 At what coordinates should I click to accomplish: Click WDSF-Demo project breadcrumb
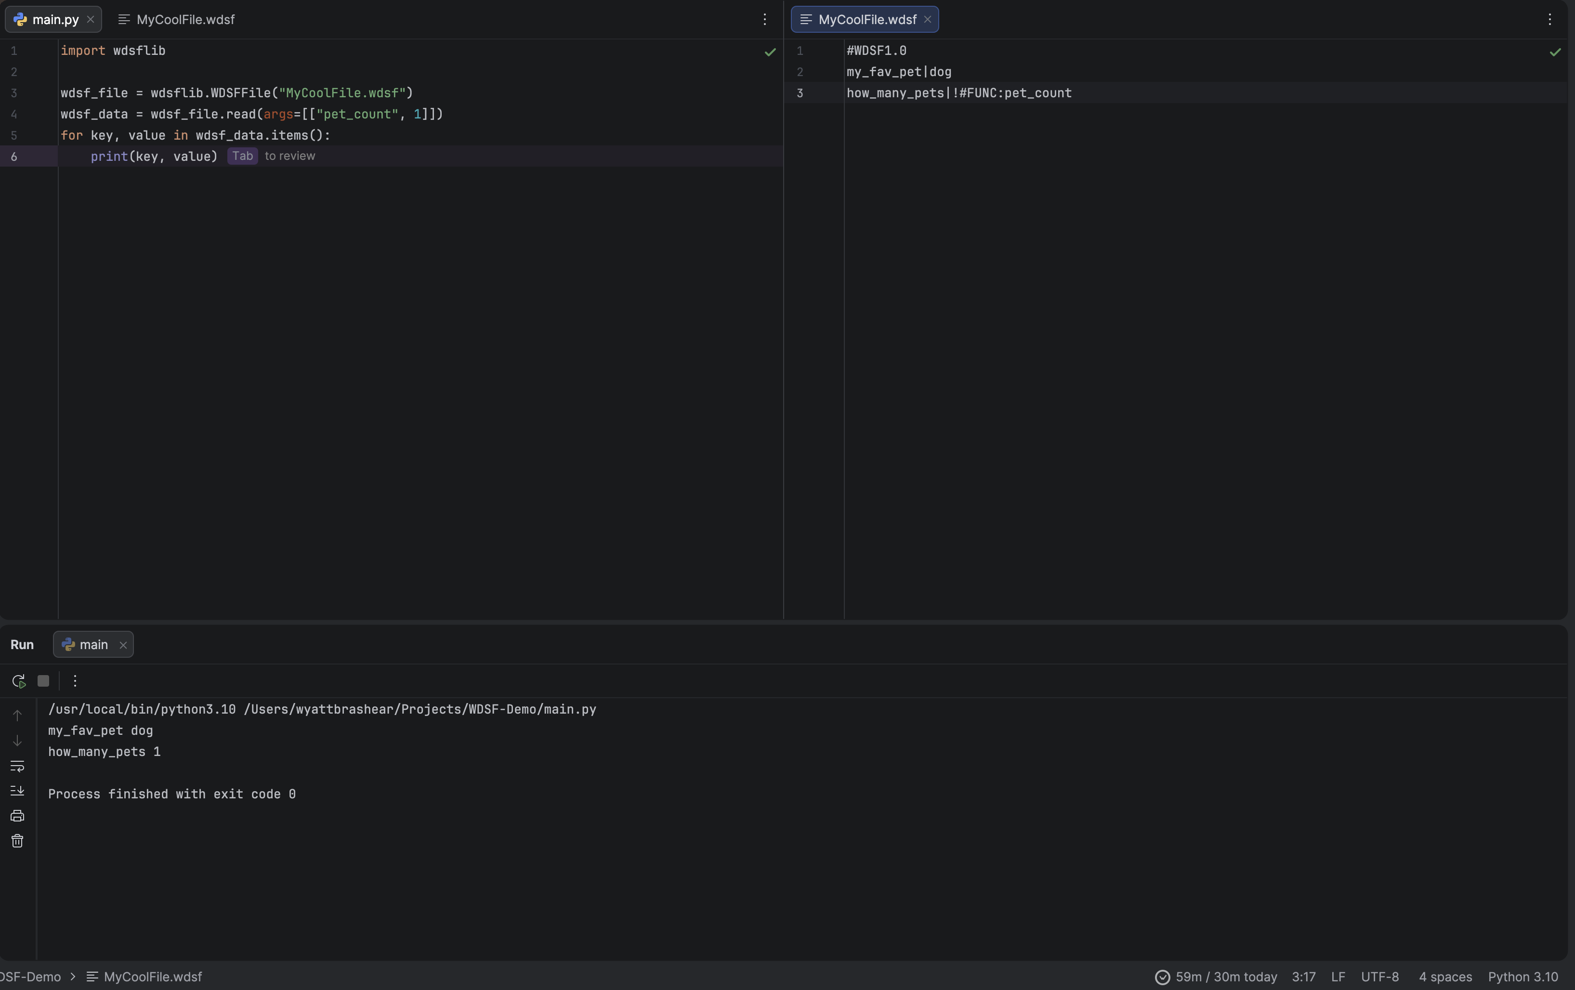tap(30, 977)
